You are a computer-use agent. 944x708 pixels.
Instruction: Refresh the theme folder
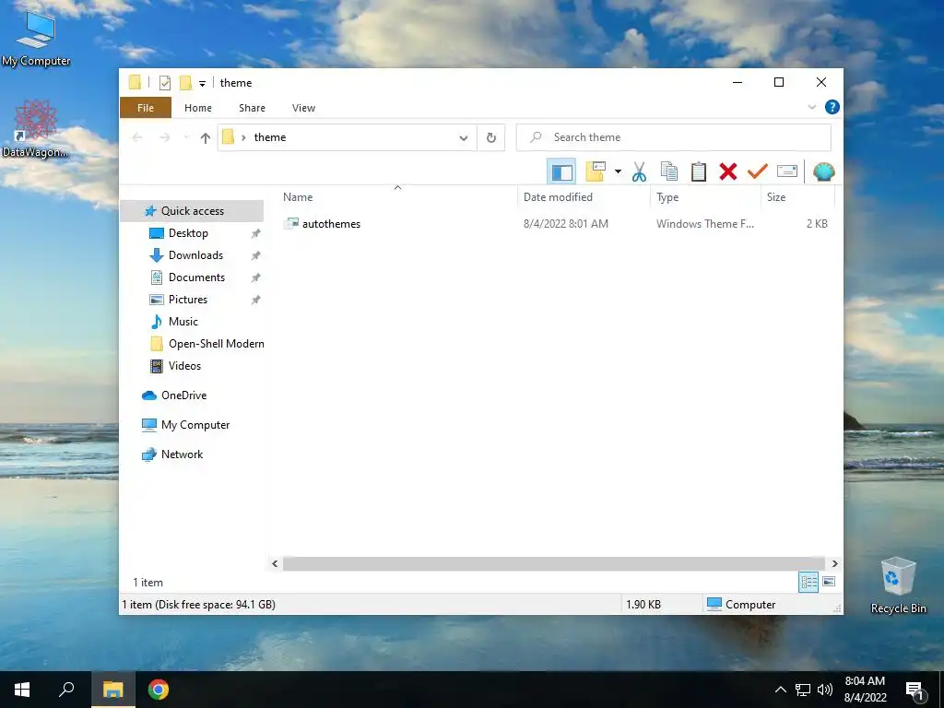pyautogui.click(x=491, y=138)
